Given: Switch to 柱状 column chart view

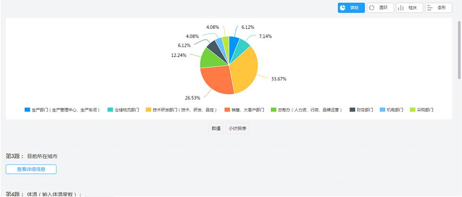Looking at the screenshot, I should coord(409,8).
